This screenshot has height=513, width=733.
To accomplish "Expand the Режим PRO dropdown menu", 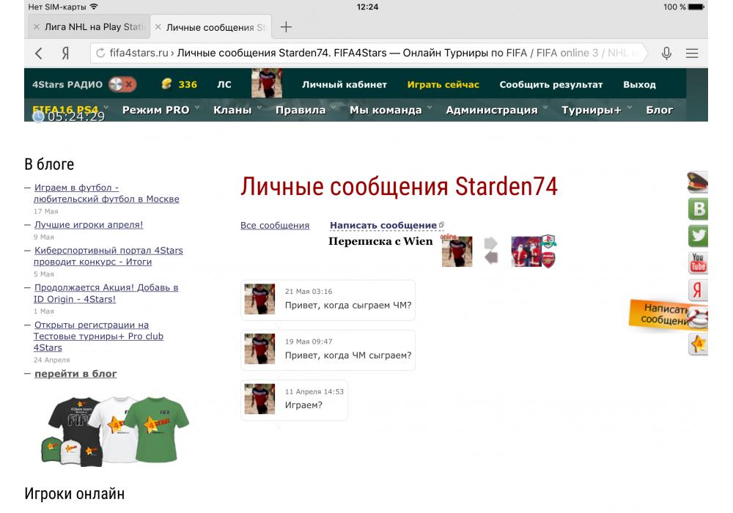I will point(155,110).
